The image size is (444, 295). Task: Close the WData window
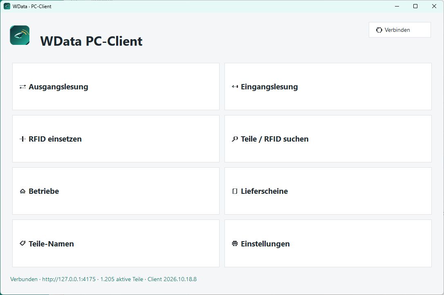(x=434, y=6)
